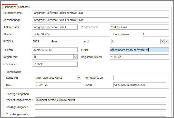Click the Hausnummer: label
The image size is (174, 118).
point(122,34)
